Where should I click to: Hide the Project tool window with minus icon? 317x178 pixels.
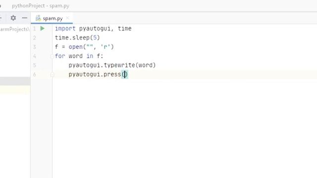[x=25, y=18]
